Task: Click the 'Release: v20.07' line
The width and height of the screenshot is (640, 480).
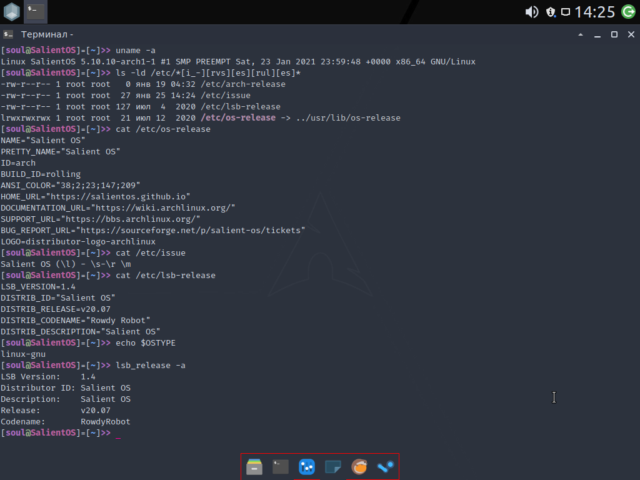Action: [x=56, y=411]
